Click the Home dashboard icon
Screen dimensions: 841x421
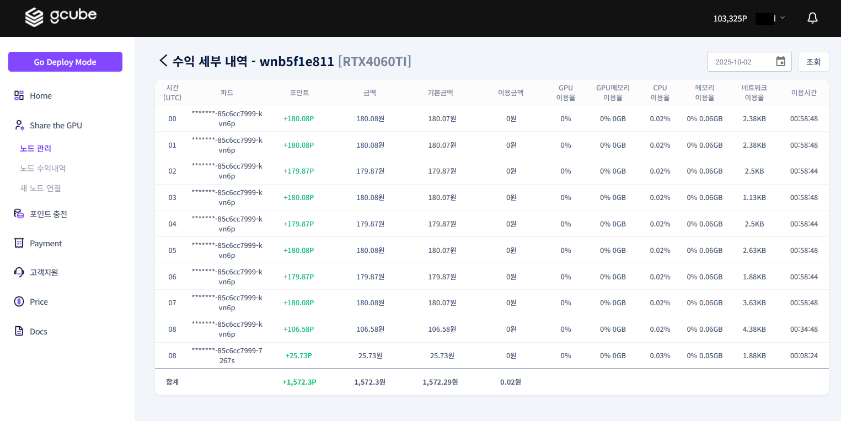[x=19, y=96]
